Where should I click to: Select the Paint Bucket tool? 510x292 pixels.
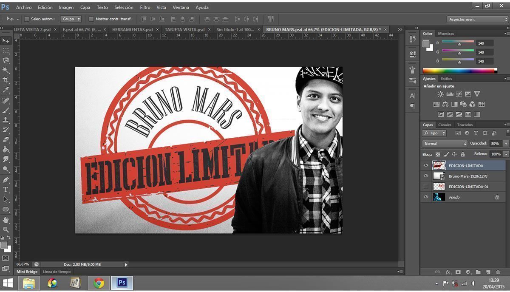point(6,150)
